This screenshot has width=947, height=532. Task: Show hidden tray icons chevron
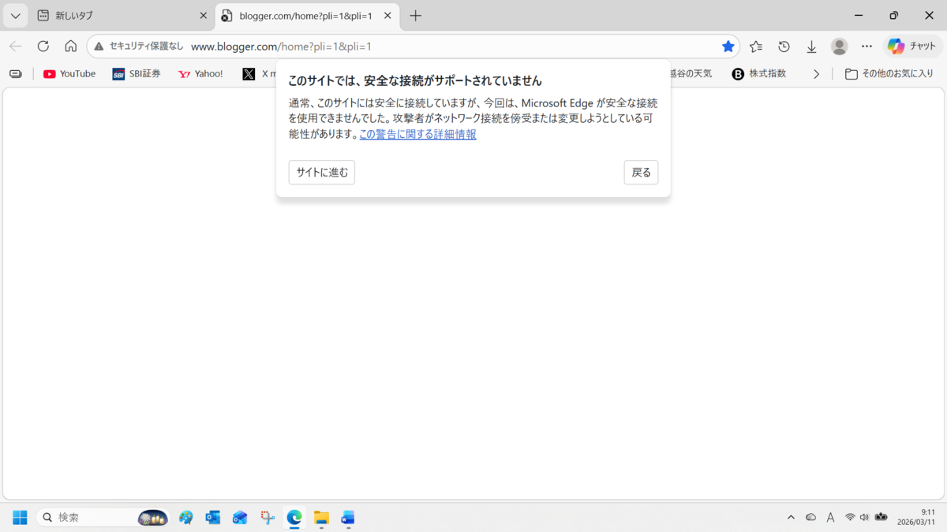(x=791, y=518)
